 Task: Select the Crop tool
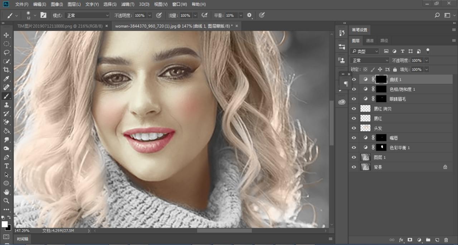click(6, 70)
